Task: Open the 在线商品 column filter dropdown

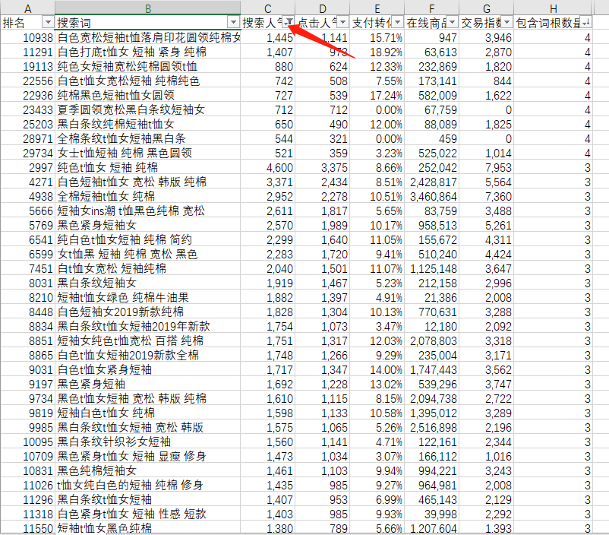Action: (x=452, y=22)
